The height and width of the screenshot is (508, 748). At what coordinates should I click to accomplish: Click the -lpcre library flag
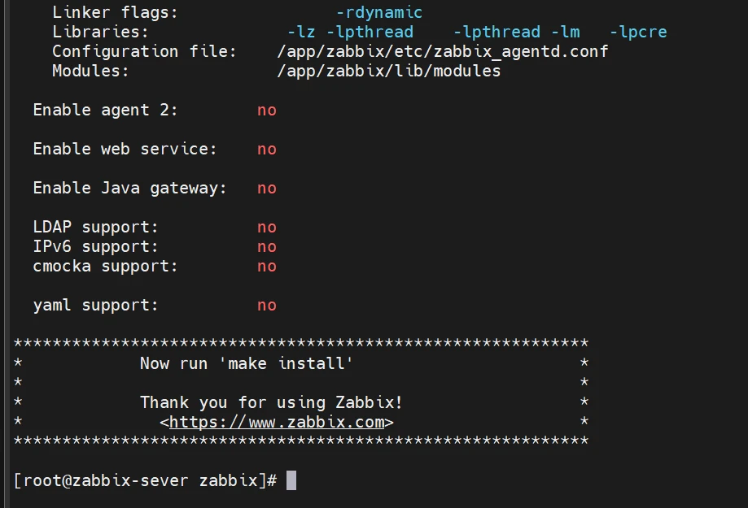[638, 32]
